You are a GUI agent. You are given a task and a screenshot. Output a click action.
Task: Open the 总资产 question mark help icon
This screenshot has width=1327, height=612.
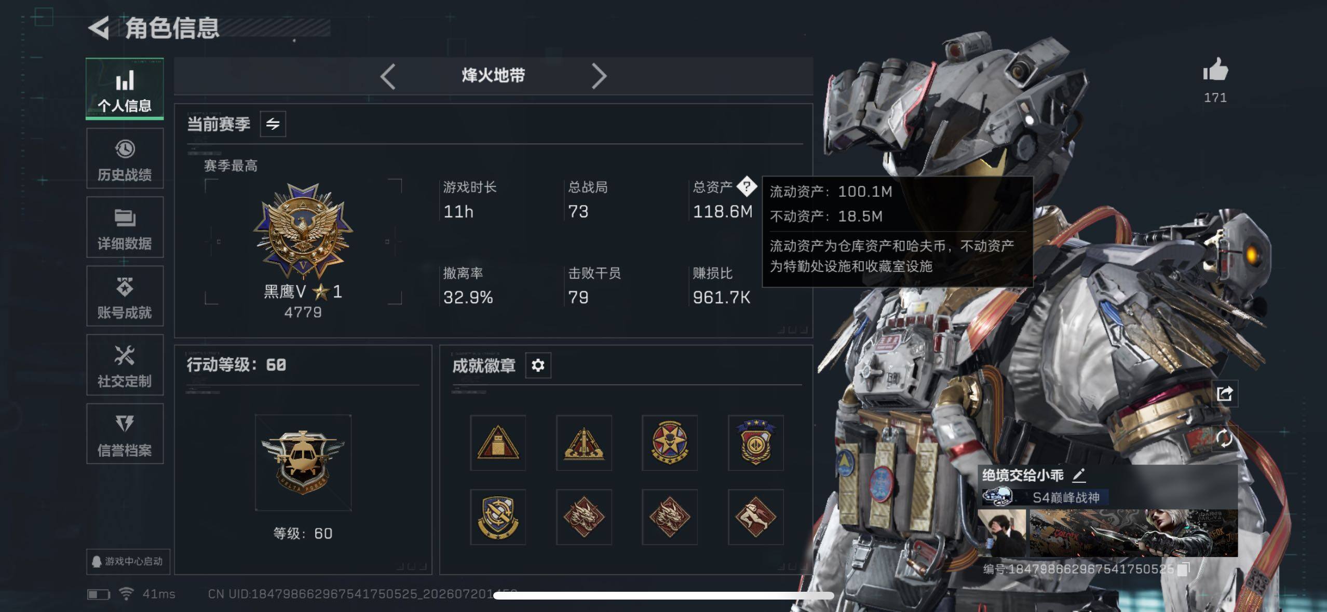click(747, 186)
